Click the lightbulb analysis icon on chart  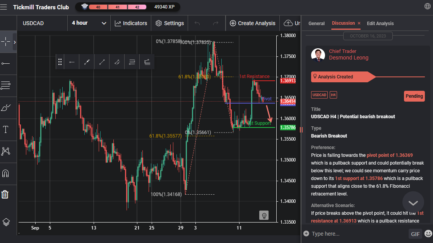click(264, 216)
